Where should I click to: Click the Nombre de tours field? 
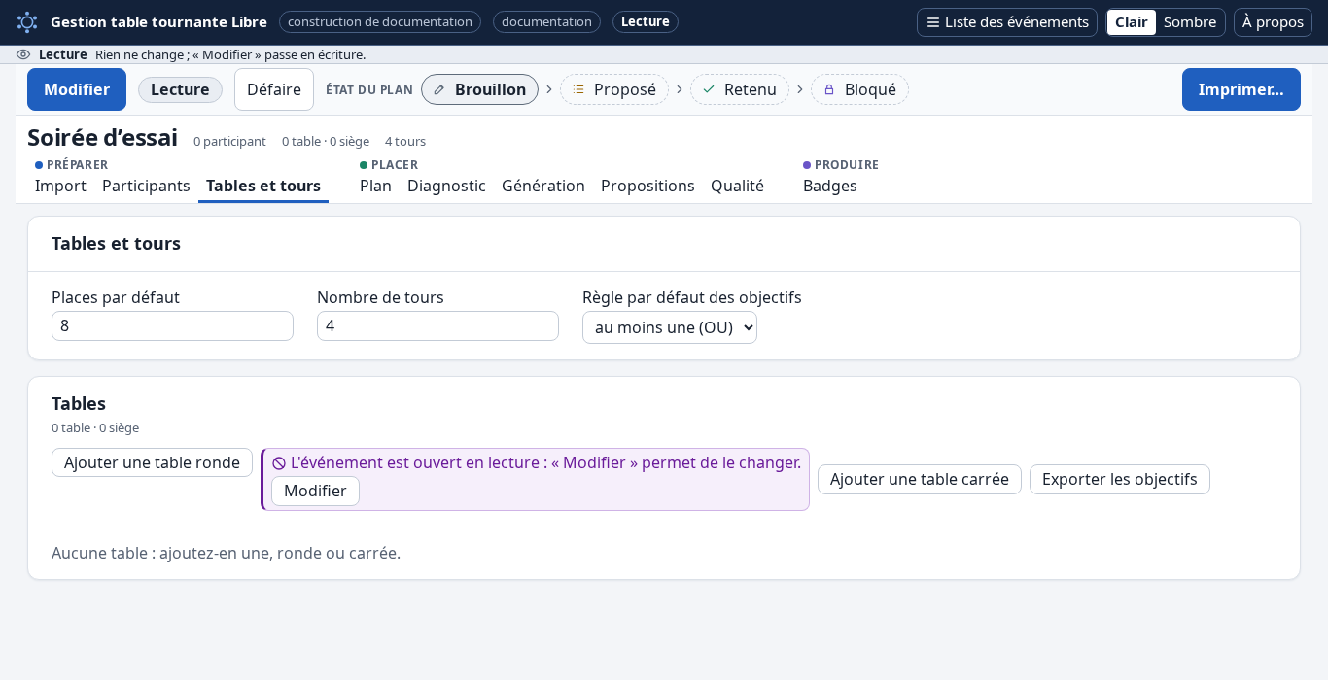tap(437, 325)
